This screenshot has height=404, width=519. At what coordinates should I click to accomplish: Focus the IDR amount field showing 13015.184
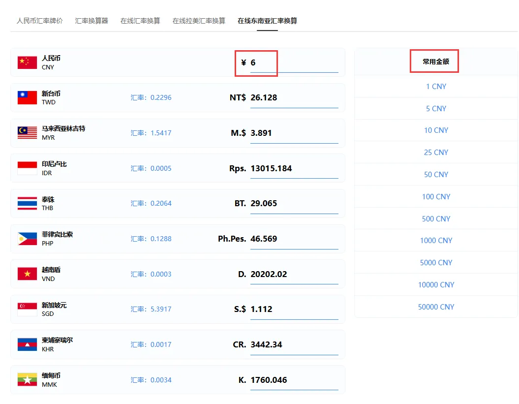[x=294, y=168]
